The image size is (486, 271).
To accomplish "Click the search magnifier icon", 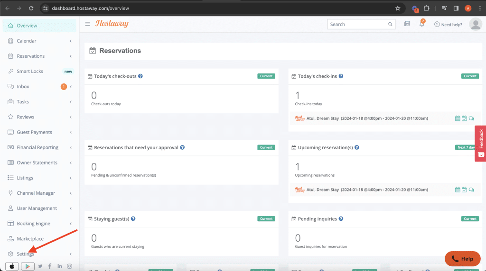I will pos(390,24).
